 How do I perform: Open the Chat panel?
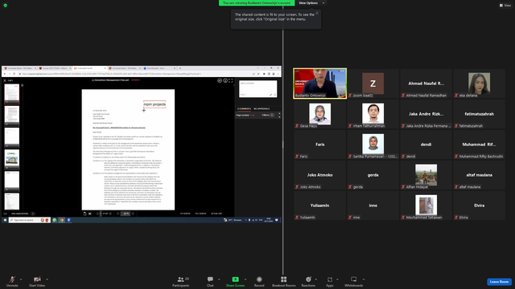click(210, 281)
